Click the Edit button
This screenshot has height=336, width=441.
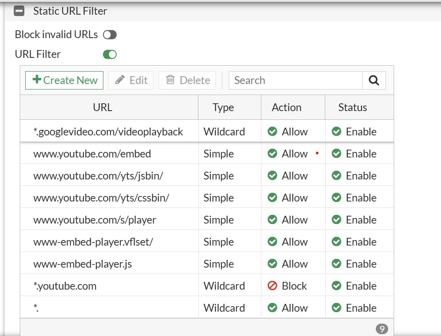[x=131, y=80]
